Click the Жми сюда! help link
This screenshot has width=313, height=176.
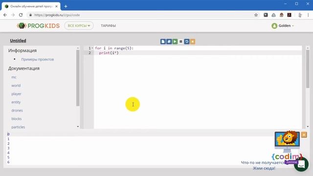point(264,168)
